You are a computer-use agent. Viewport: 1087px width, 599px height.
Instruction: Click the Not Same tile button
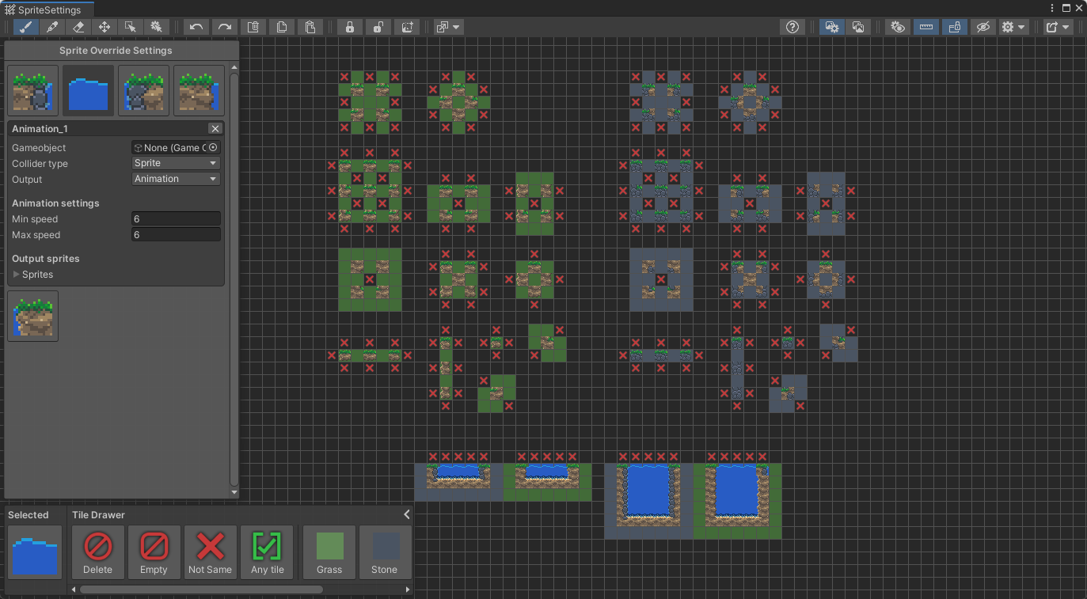click(x=211, y=552)
